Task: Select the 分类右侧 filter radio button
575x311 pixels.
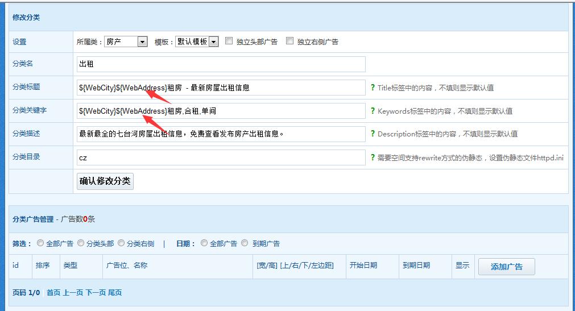Action: (121, 243)
